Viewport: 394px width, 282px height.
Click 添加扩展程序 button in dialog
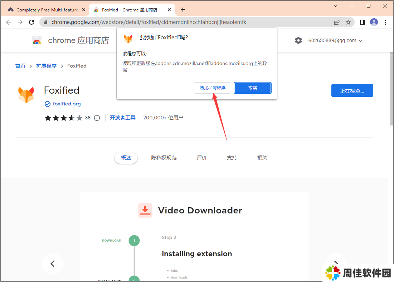point(213,88)
